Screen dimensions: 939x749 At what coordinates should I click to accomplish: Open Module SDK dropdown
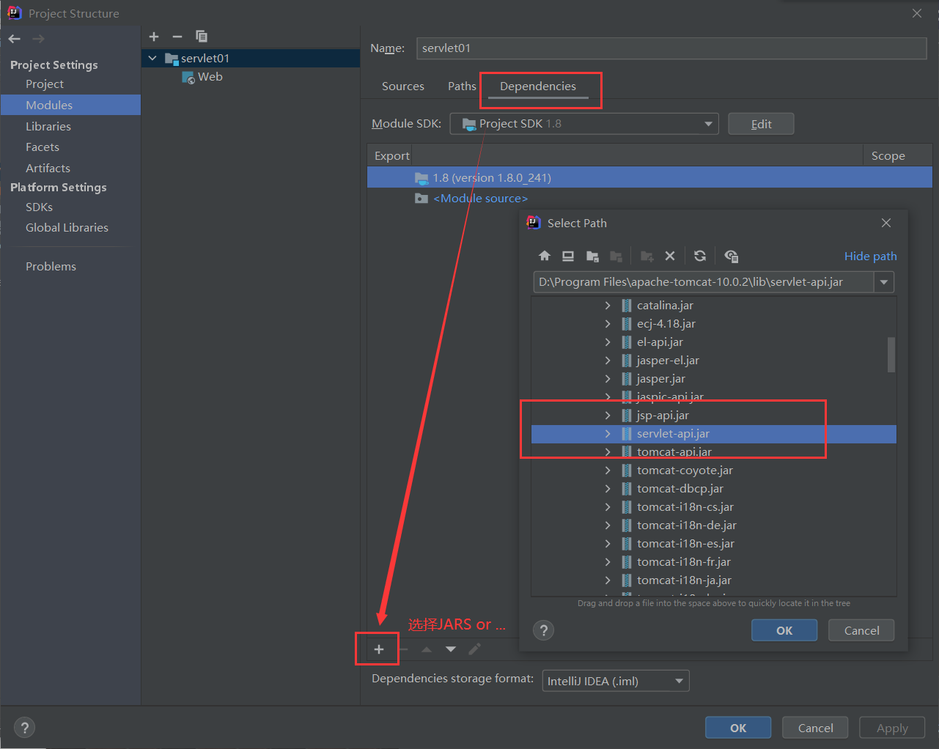click(x=583, y=124)
